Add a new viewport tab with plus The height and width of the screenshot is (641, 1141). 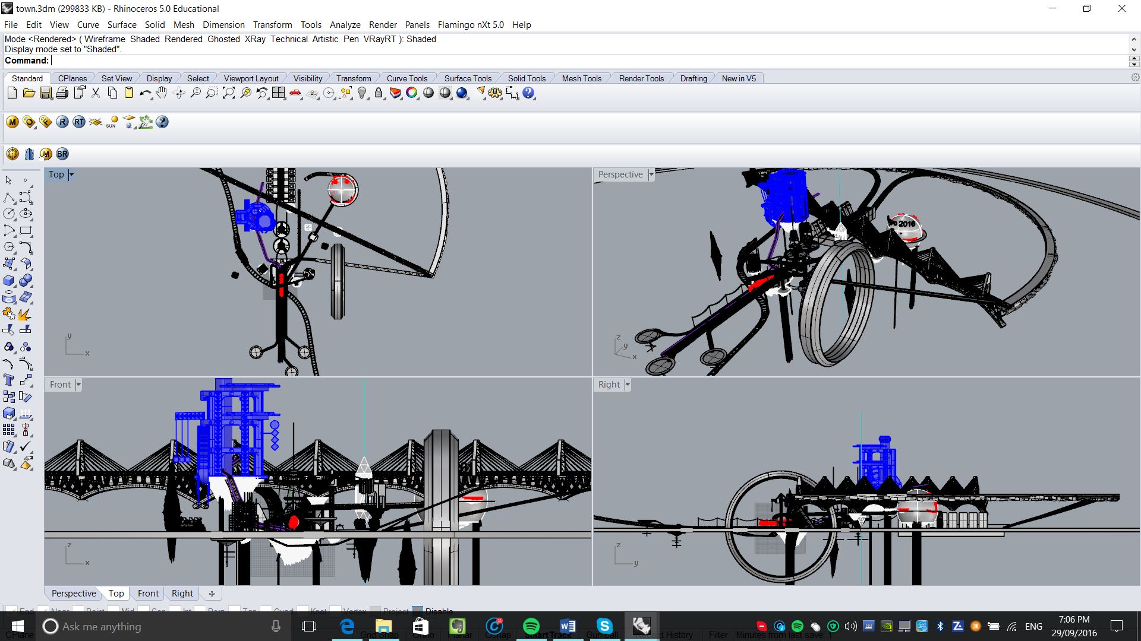click(212, 594)
